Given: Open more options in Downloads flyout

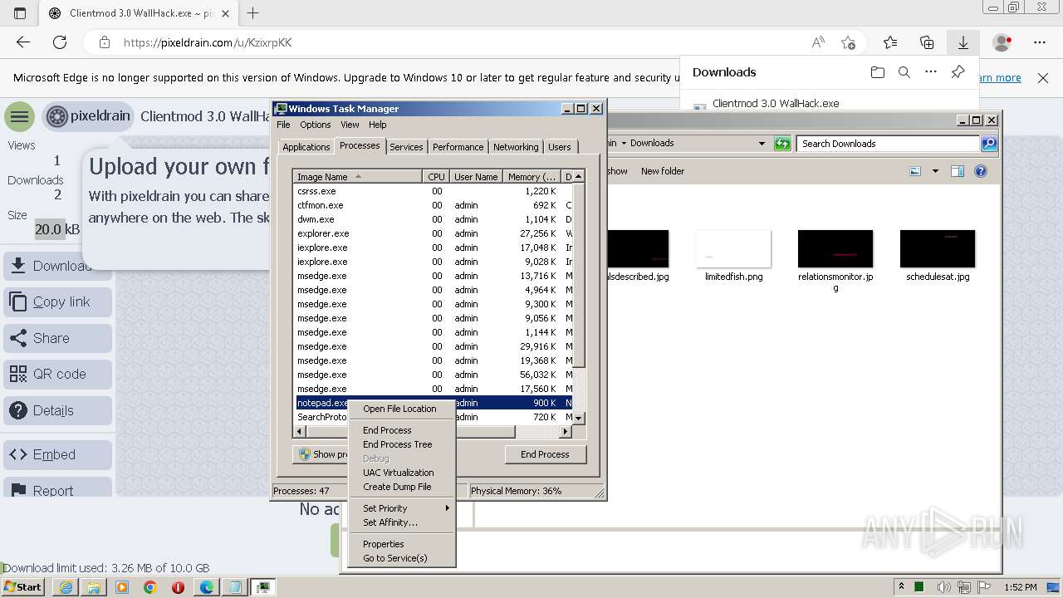Looking at the screenshot, I should [931, 72].
